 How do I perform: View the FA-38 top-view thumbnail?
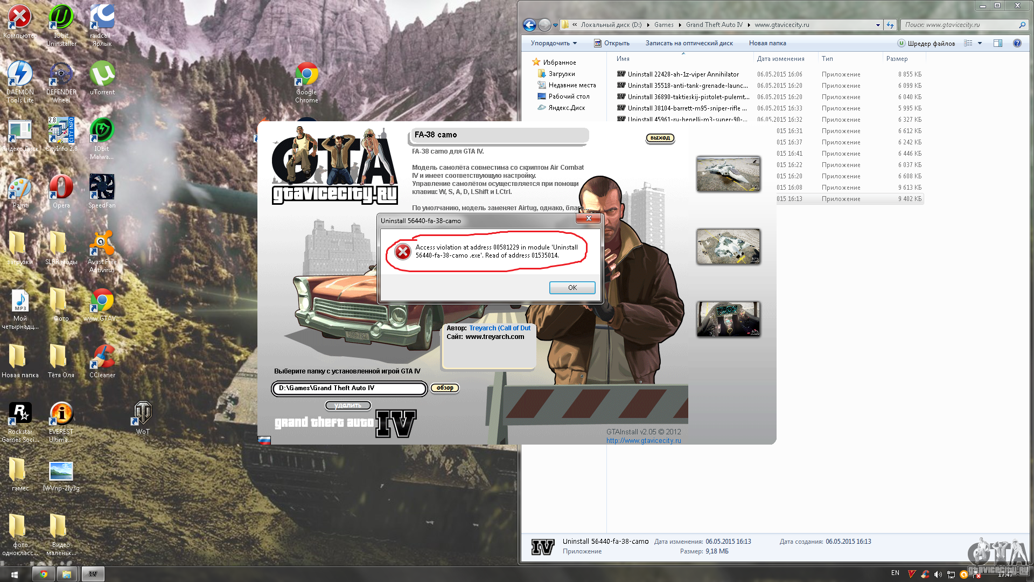click(x=728, y=246)
